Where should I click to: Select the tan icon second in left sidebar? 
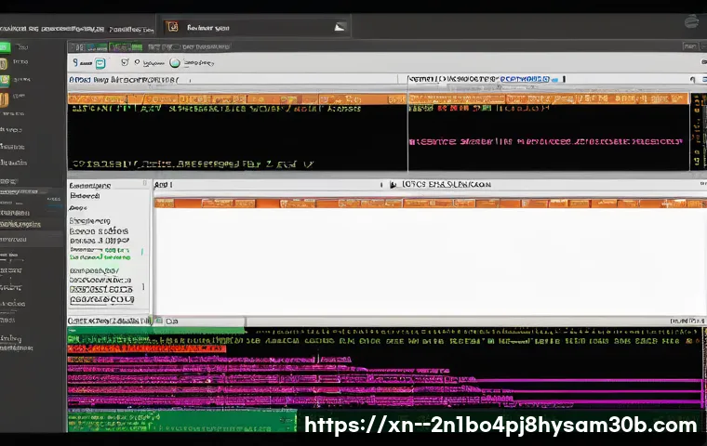click(5, 64)
